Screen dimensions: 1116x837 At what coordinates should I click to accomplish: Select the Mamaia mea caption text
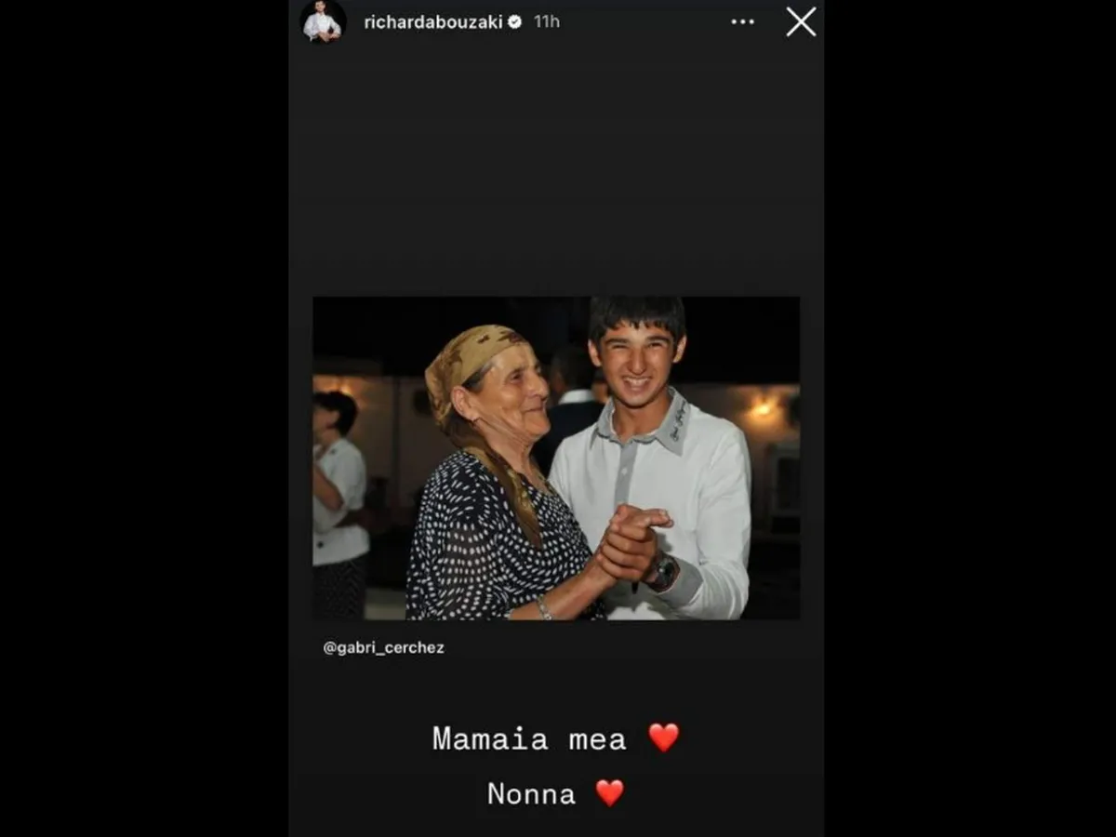tap(529, 738)
